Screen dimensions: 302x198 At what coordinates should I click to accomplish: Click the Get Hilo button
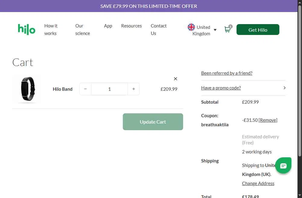pyautogui.click(x=258, y=30)
